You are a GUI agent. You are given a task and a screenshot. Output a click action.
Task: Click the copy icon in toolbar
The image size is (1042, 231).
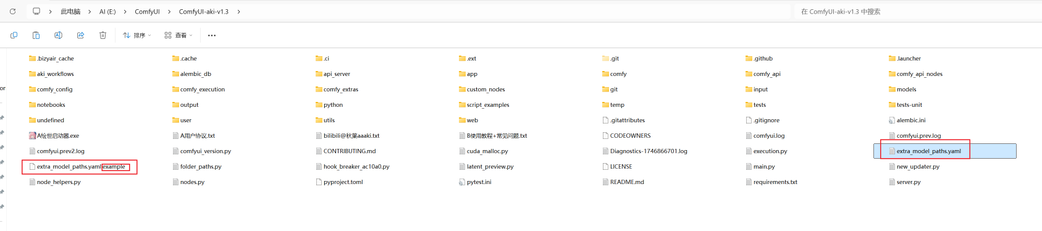(x=14, y=35)
